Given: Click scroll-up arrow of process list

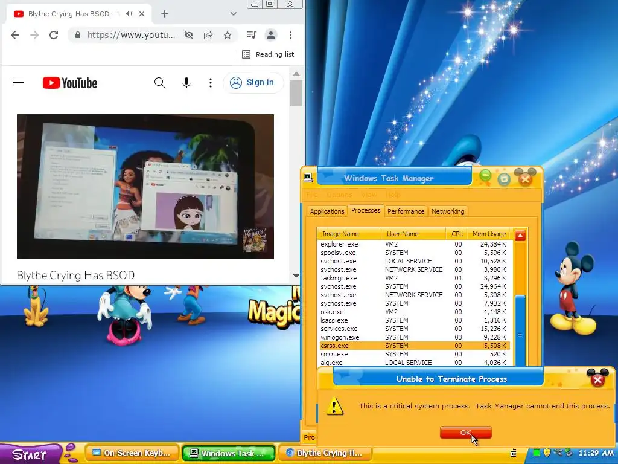Looking at the screenshot, I should coord(520,236).
